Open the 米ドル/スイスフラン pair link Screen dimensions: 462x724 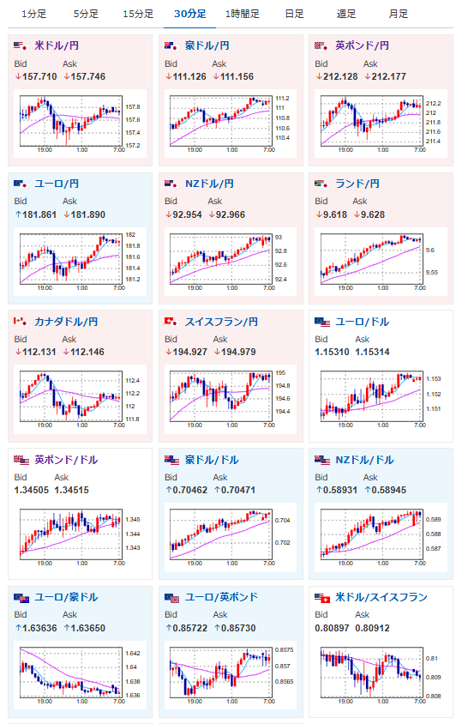coord(381,598)
